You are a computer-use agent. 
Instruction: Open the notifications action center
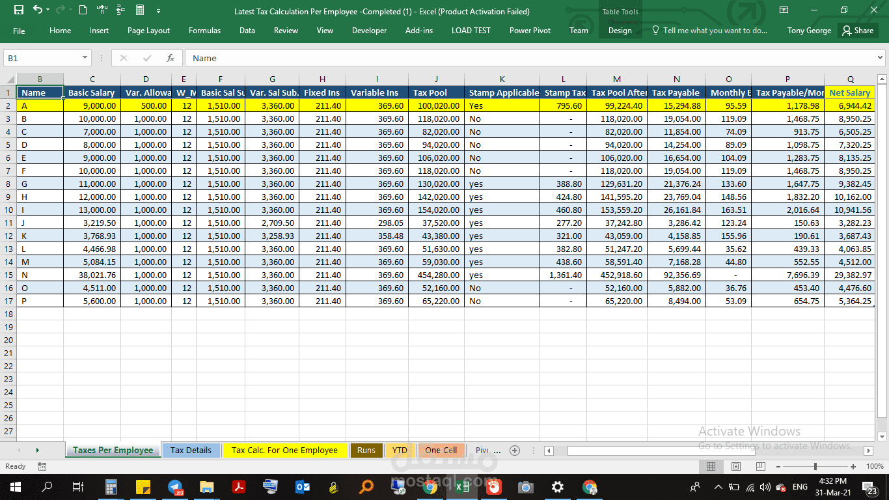click(x=869, y=487)
